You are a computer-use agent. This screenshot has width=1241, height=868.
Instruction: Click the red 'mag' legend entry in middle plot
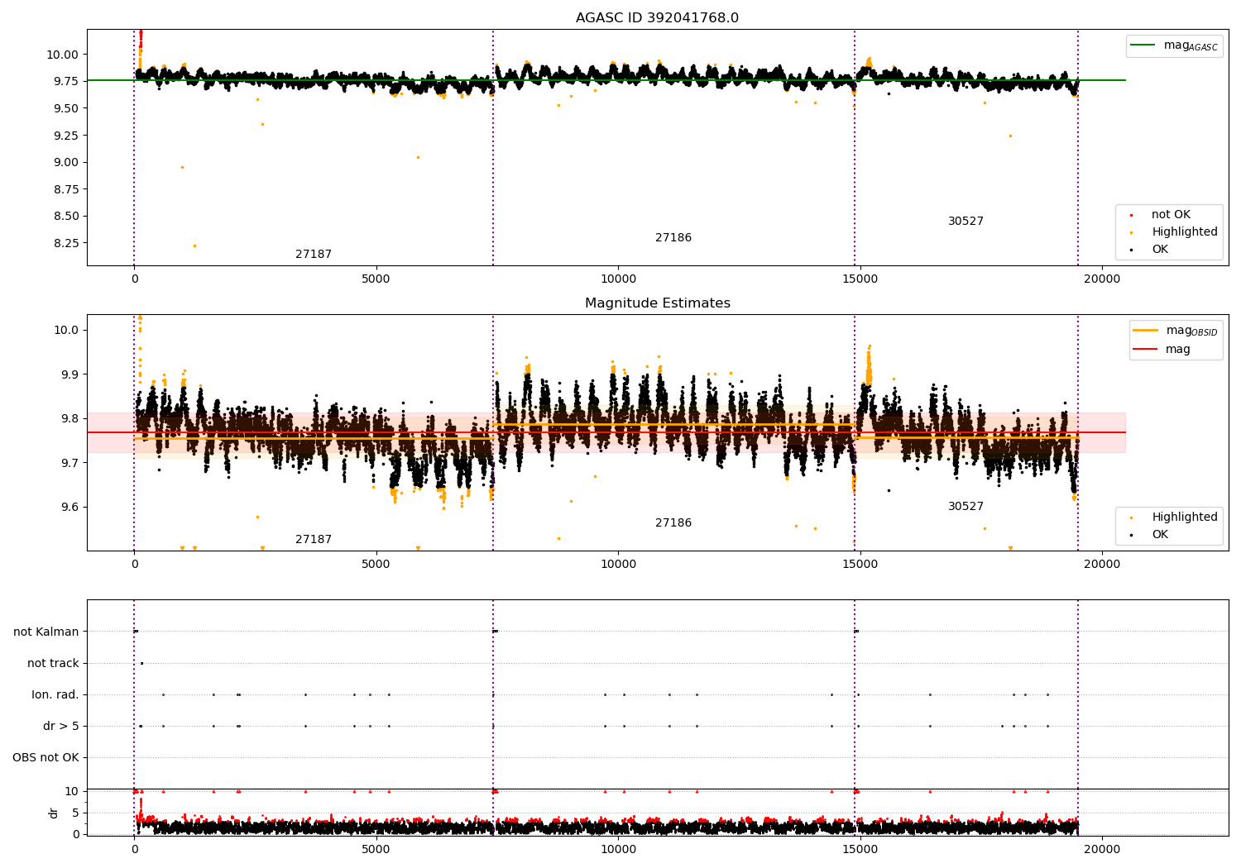point(1162,349)
